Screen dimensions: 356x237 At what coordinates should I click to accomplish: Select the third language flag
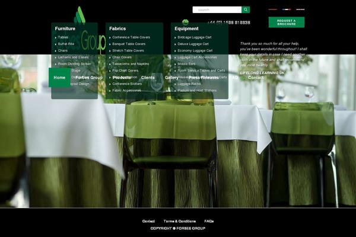pyautogui.click(x=300, y=9)
